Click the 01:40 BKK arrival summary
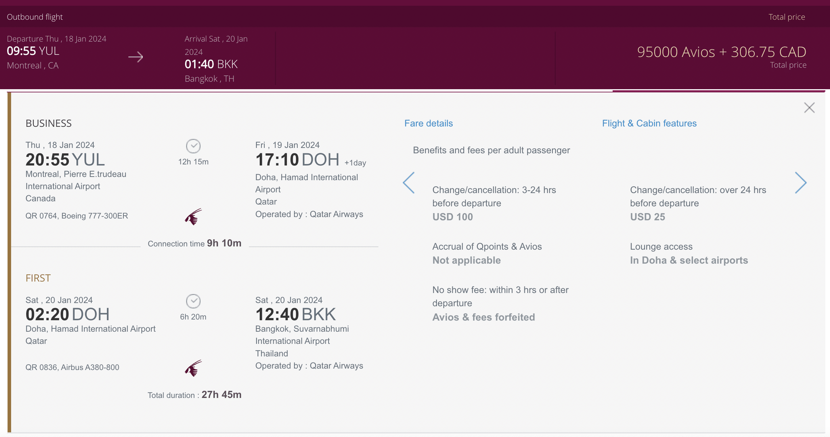 click(x=211, y=64)
